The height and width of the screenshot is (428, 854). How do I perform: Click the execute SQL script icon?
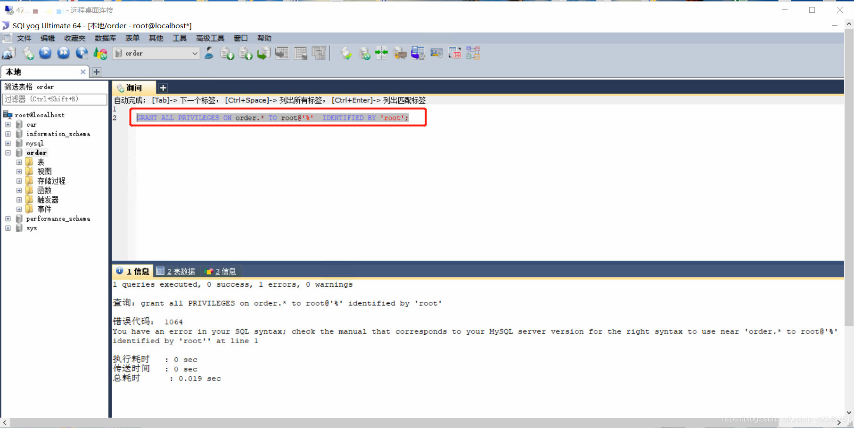(x=264, y=53)
